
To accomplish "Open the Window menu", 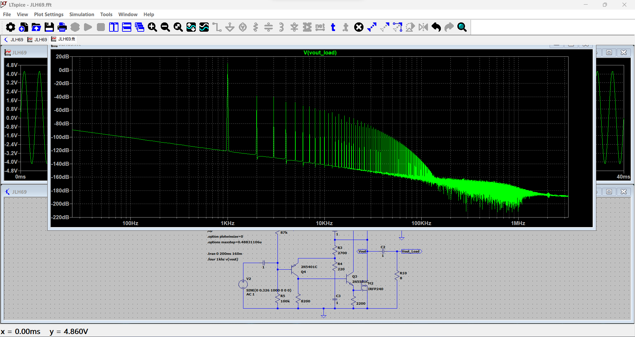I will tap(128, 15).
